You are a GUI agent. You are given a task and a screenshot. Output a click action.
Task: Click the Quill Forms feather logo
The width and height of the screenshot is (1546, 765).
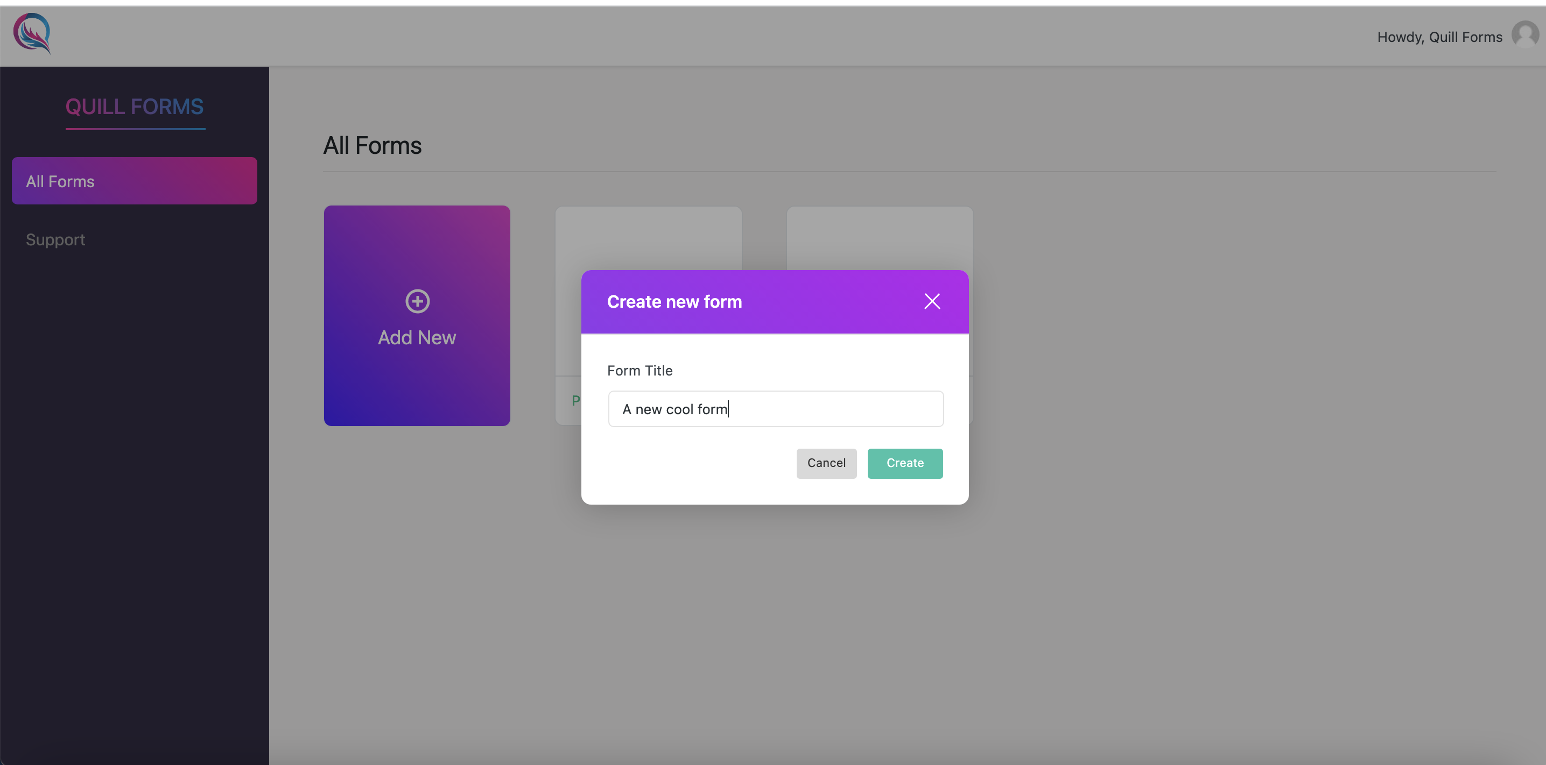(x=32, y=33)
